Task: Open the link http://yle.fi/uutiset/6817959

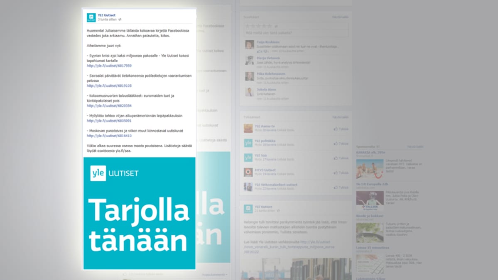Action: (109, 66)
